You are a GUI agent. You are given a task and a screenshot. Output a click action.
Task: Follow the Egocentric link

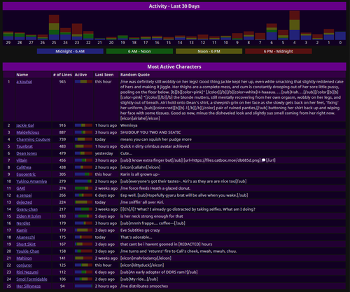[x=26, y=174]
